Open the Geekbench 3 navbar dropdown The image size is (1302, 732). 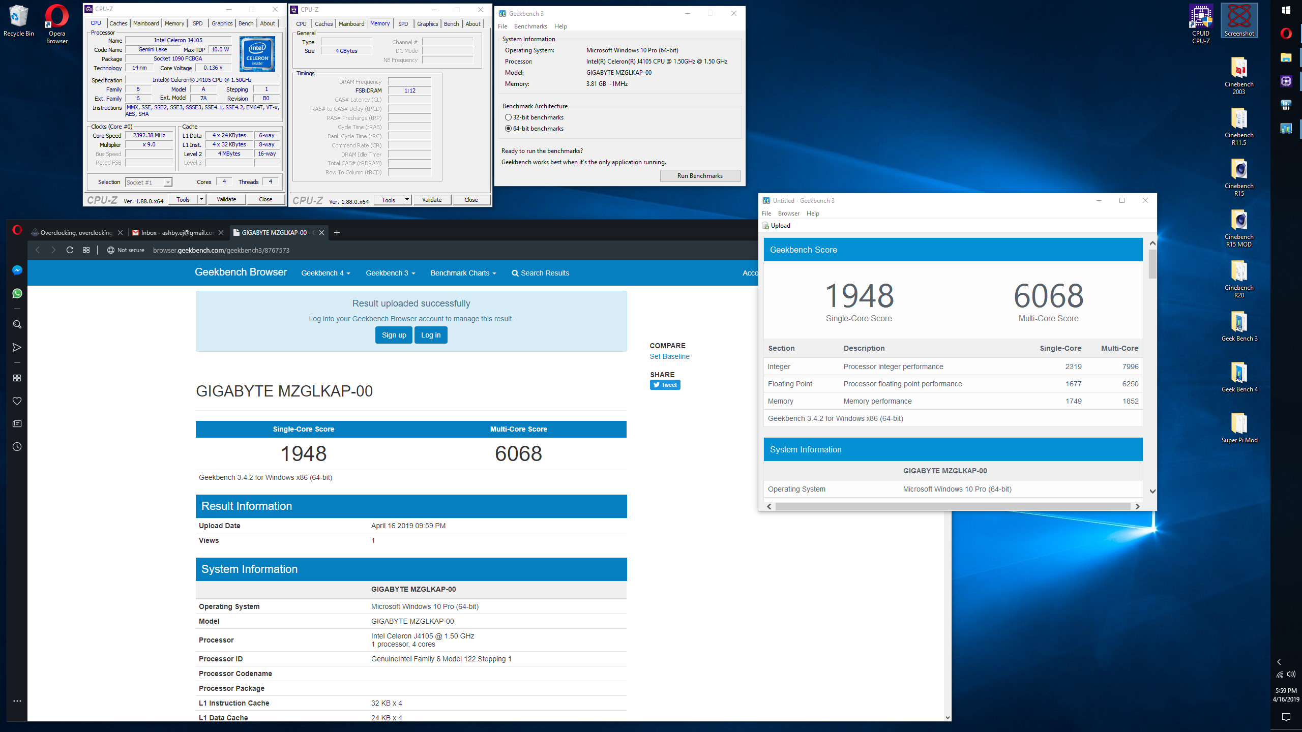390,273
